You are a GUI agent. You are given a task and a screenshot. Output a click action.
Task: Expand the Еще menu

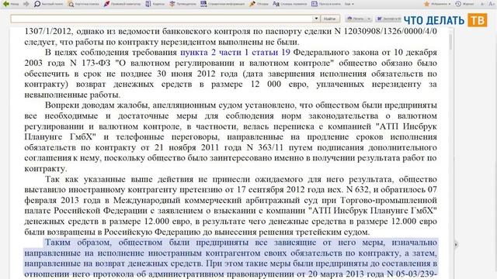349,4
